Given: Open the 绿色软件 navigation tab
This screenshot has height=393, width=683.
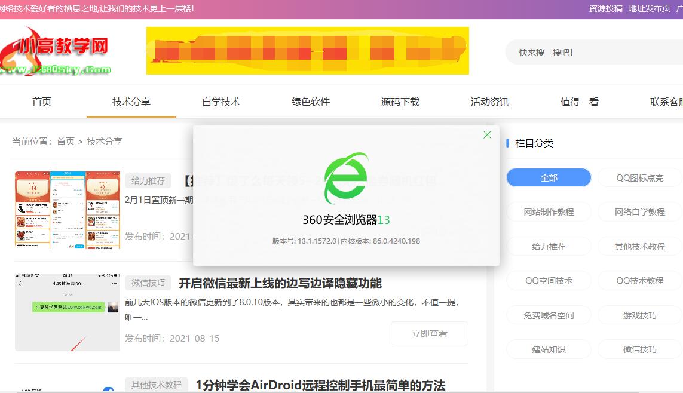Looking at the screenshot, I should (x=311, y=102).
